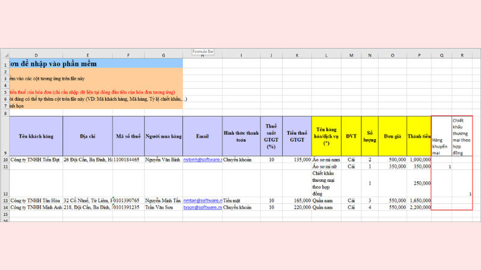Select 'Tiền mặt' payment cell
The width and height of the screenshot is (481, 270).
(x=241, y=200)
